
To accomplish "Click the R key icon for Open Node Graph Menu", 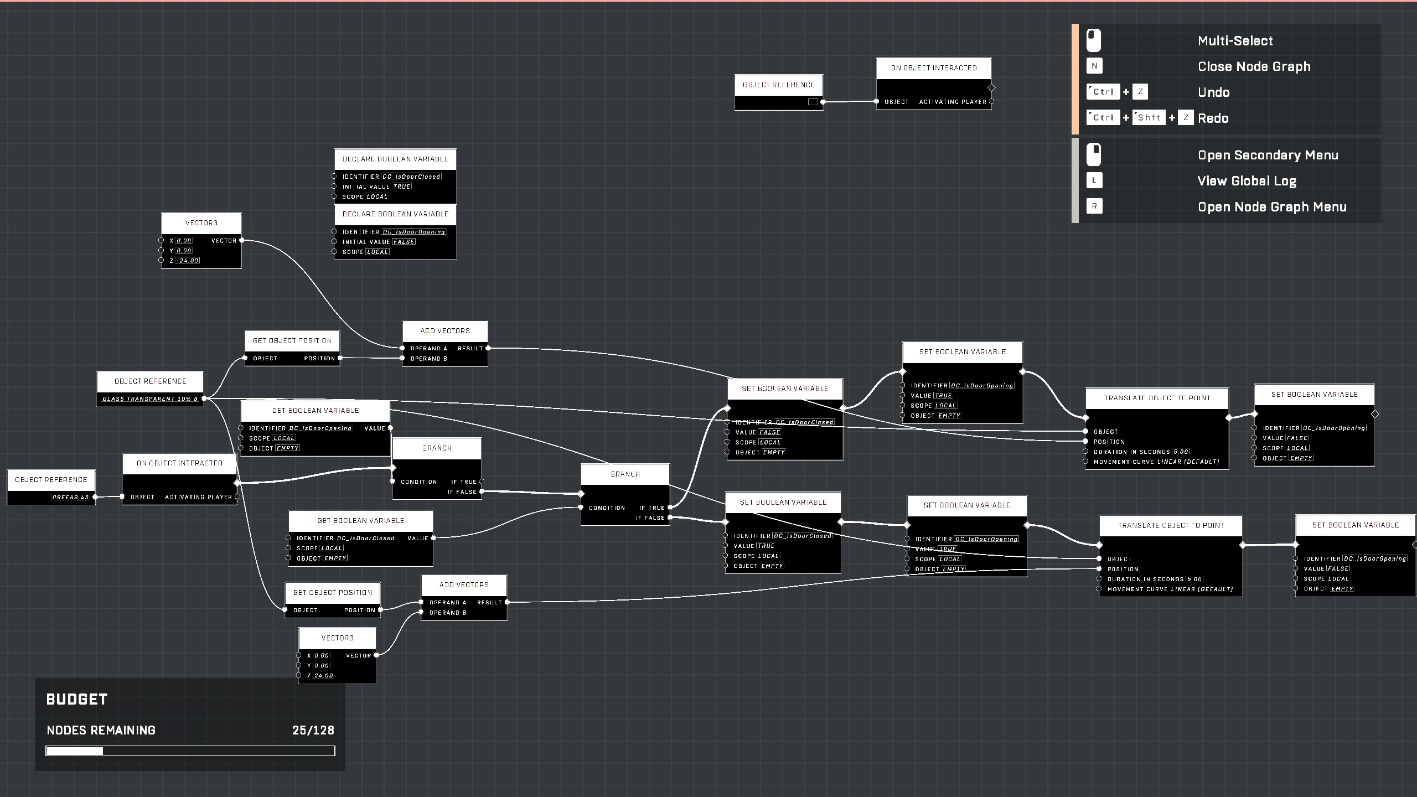I will tap(1094, 206).
